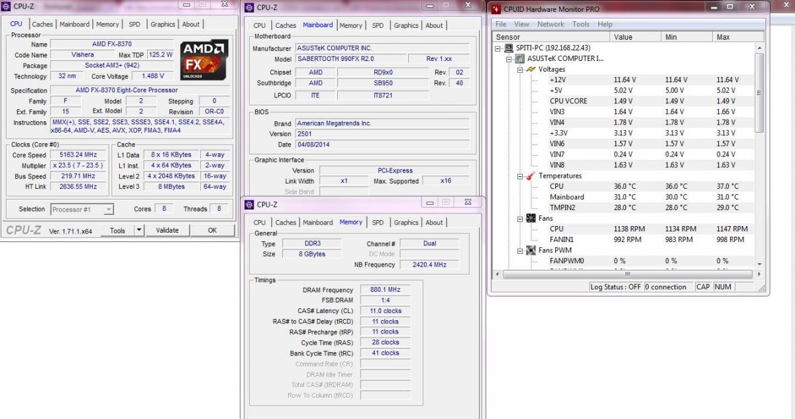Viewport: 795px width, 419px height.
Task: Open the Network menu in Hardware Monitor
Action: [x=551, y=24]
